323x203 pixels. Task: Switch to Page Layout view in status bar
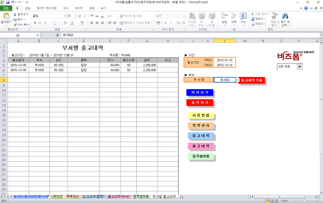pos(272,201)
